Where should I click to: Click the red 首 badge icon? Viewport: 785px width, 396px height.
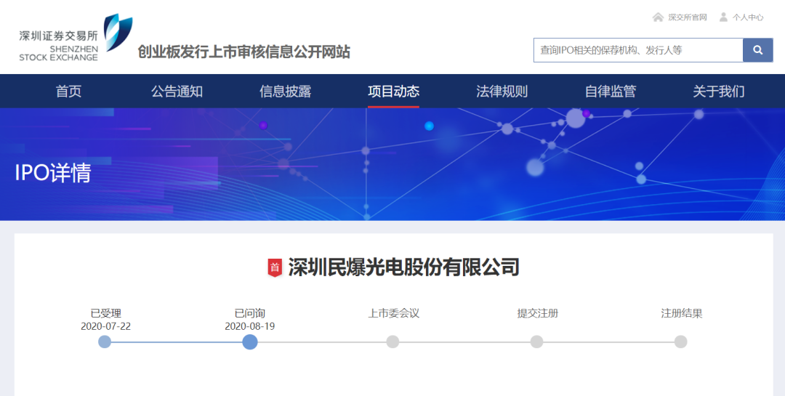(275, 268)
